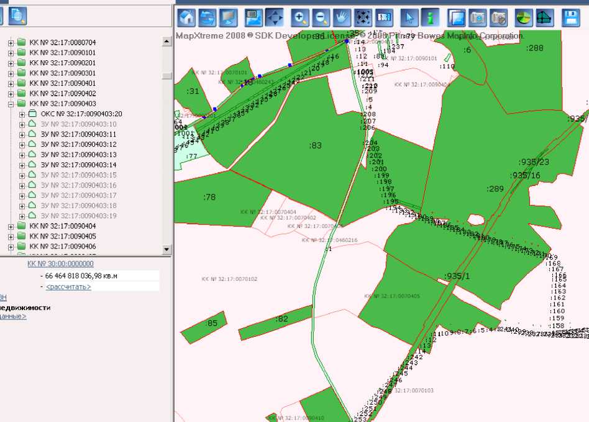
Task: Click the camera snapshot icon
Action: 477,17
